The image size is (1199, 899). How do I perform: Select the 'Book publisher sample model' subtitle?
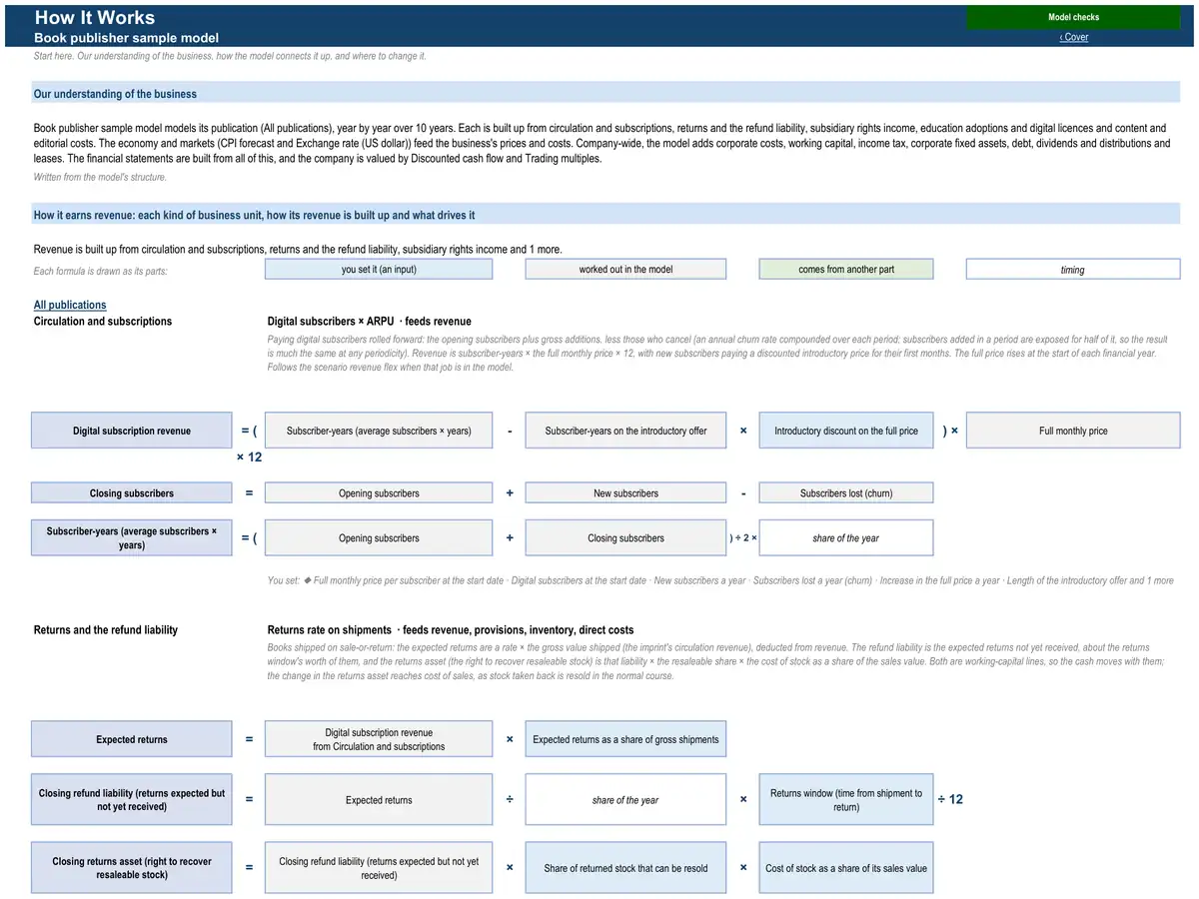coord(126,37)
